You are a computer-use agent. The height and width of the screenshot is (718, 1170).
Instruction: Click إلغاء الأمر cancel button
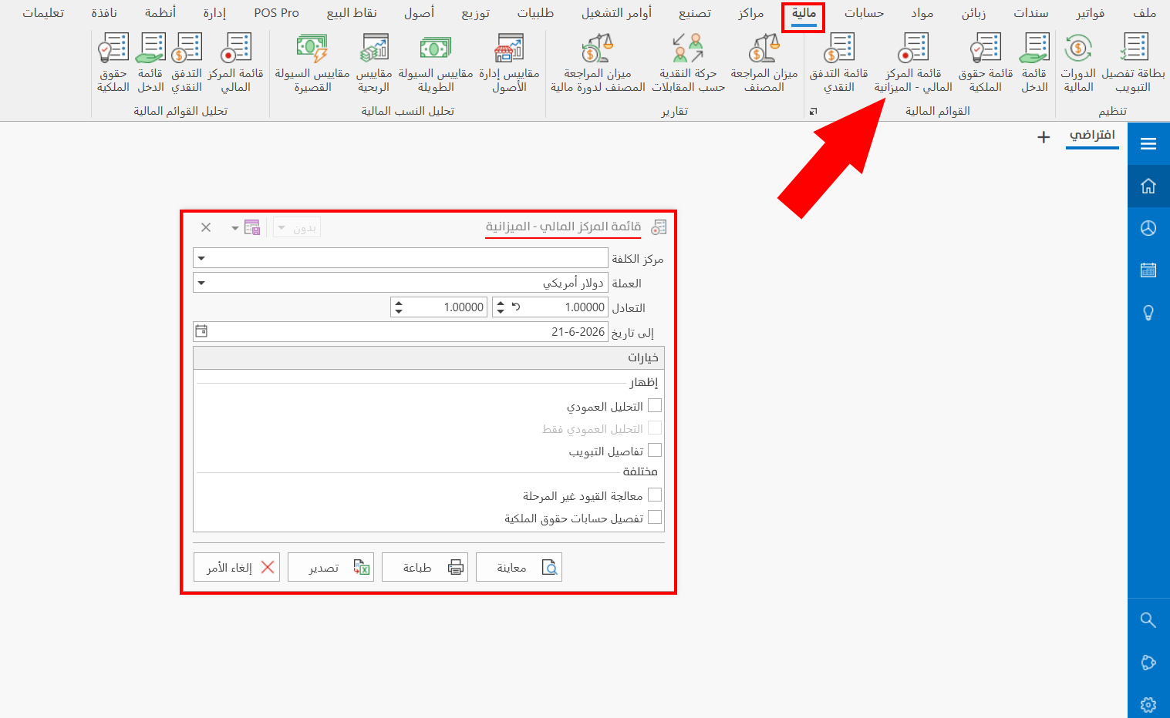click(237, 567)
